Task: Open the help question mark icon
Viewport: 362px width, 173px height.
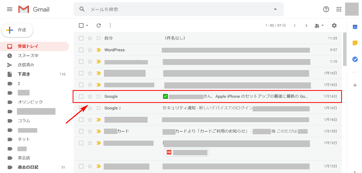Action: pyautogui.click(x=326, y=9)
